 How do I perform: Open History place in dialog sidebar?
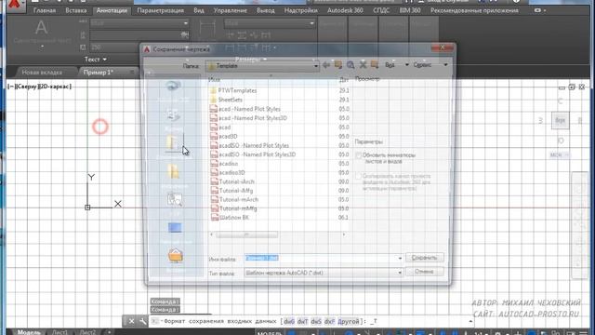tap(174, 118)
